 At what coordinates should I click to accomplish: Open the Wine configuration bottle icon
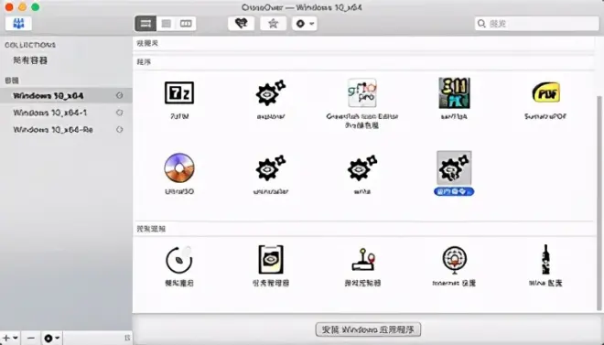coord(545,260)
